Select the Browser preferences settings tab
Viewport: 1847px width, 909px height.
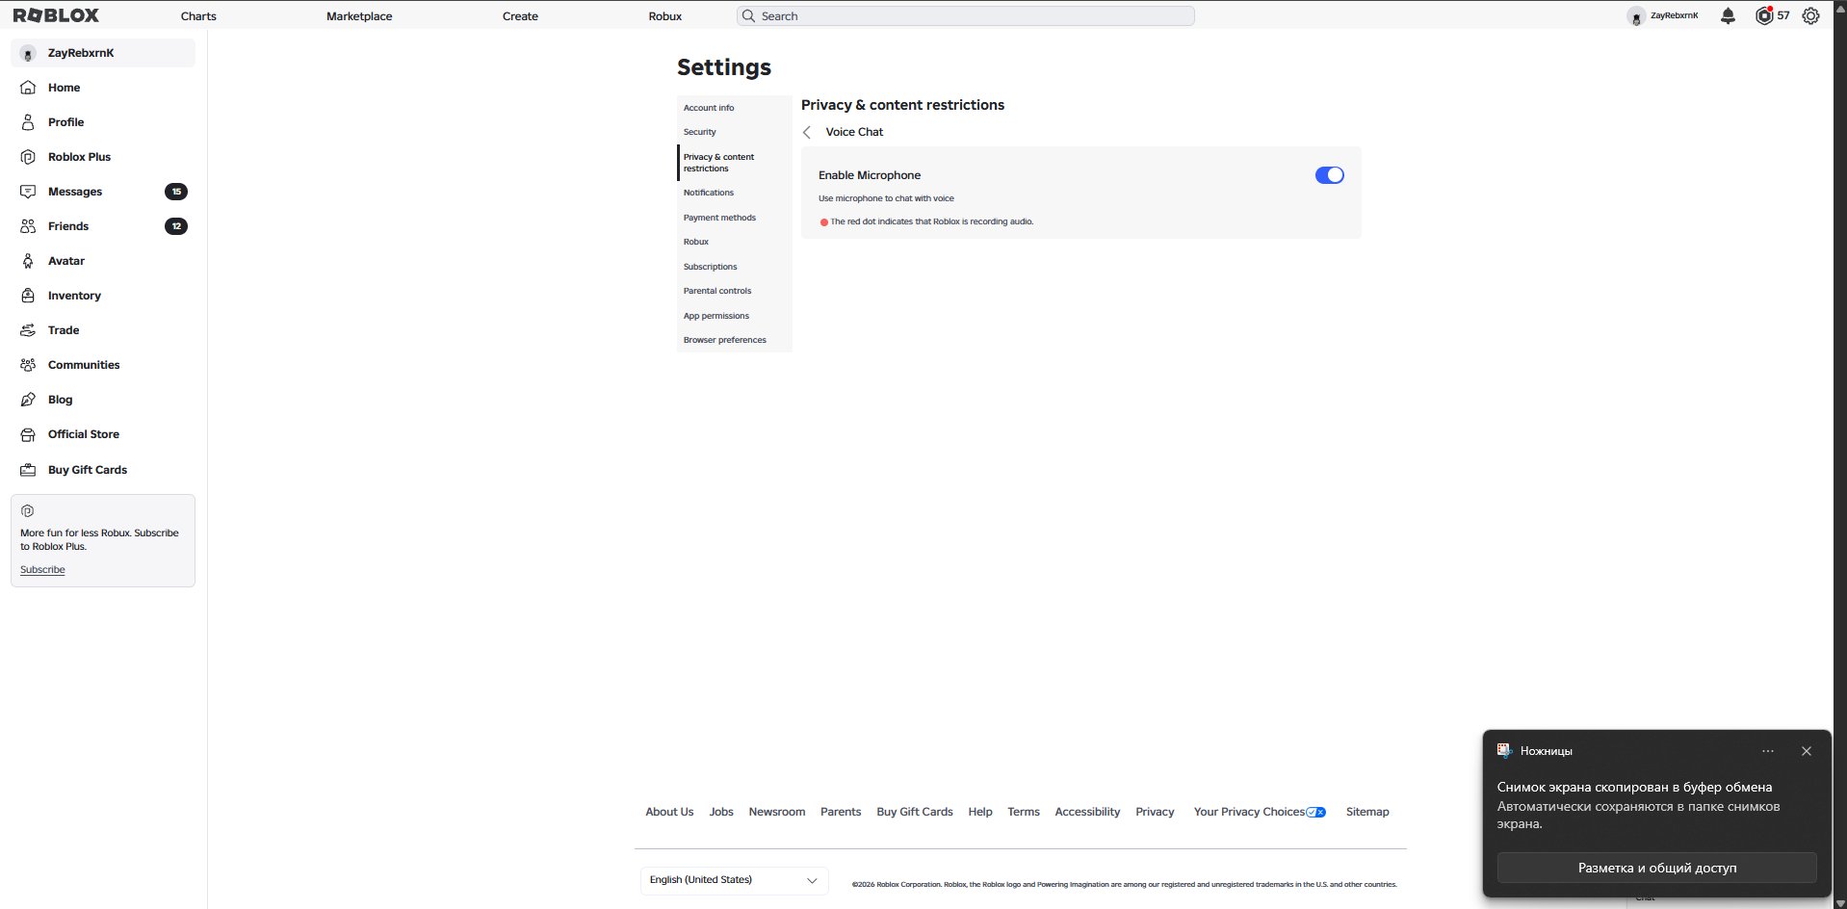[x=734, y=340]
